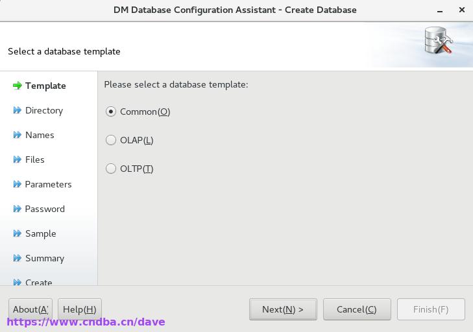Click the blue arrow icon beside Sample
Viewport: 473px width, 332px height.
click(x=18, y=233)
